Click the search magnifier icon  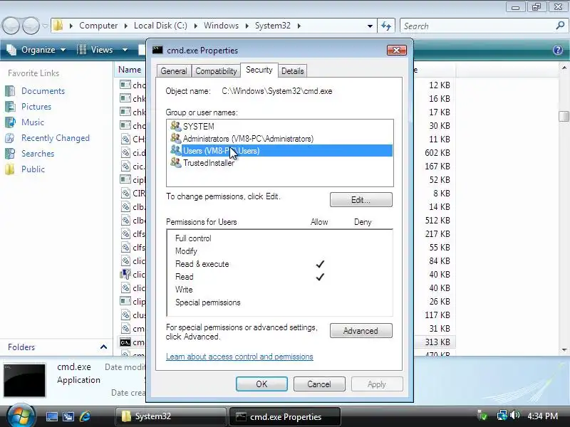560,26
